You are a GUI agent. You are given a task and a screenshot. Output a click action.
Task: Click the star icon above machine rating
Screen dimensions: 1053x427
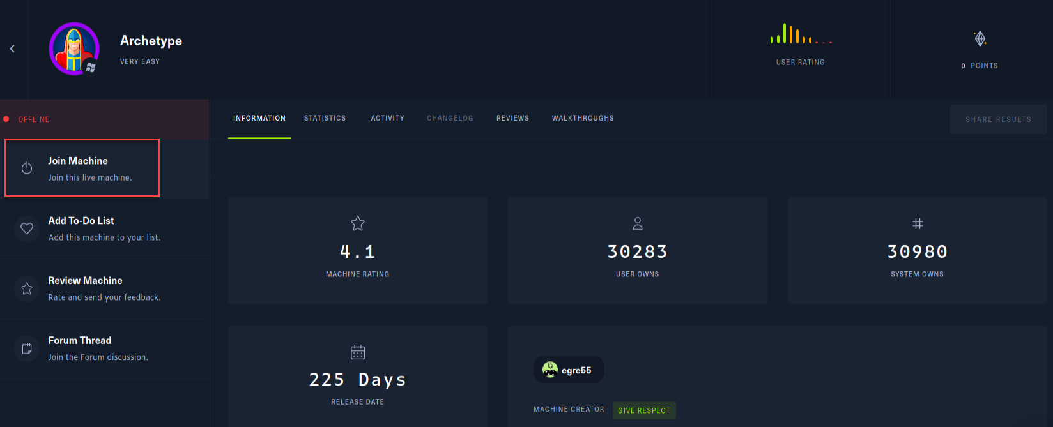358,223
